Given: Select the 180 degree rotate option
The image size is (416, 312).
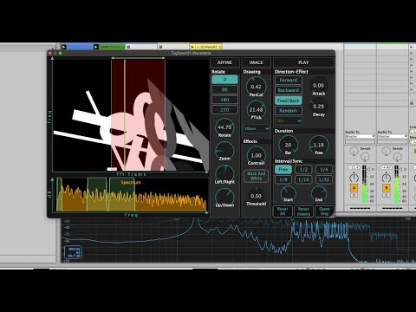Looking at the screenshot, I should click(224, 100).
